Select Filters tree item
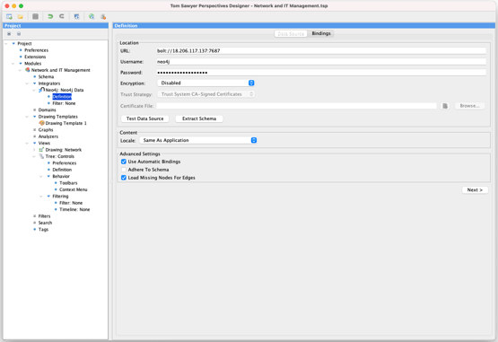 [44, 216]
